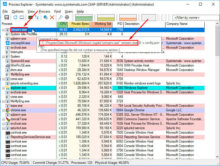This screenshot has height=166, width=220.
Task: Click the procexp64.exe process icon
Action: (x=8, y=43)
